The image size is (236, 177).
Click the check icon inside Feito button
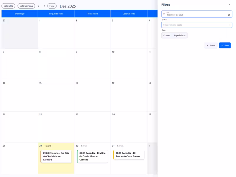[x=222, y=45]
